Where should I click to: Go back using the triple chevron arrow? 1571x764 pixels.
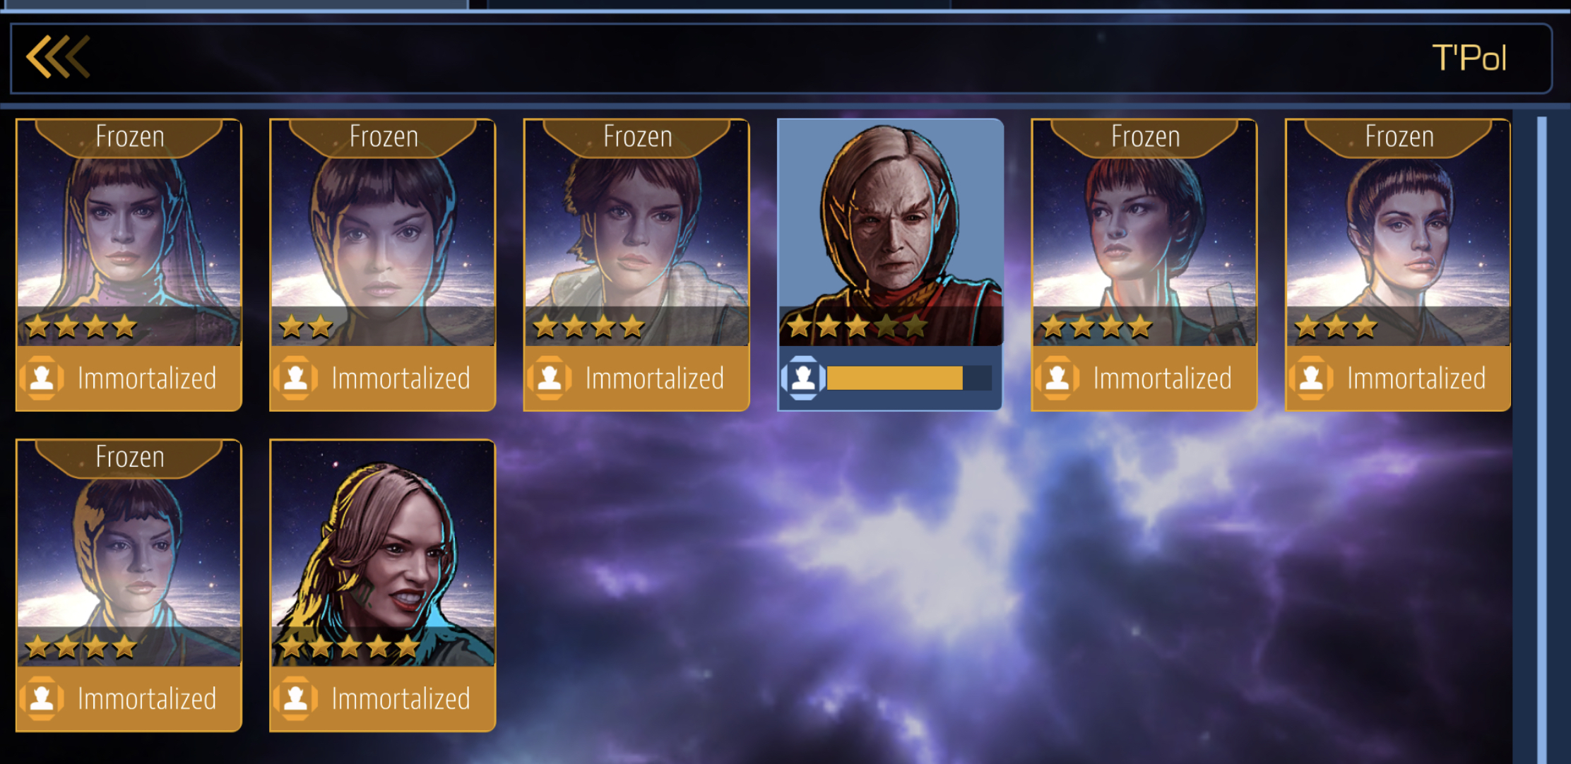(58, 56)
